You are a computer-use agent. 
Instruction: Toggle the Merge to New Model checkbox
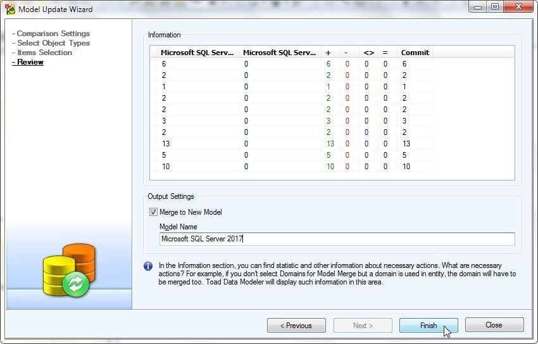(x=153, y=212)
